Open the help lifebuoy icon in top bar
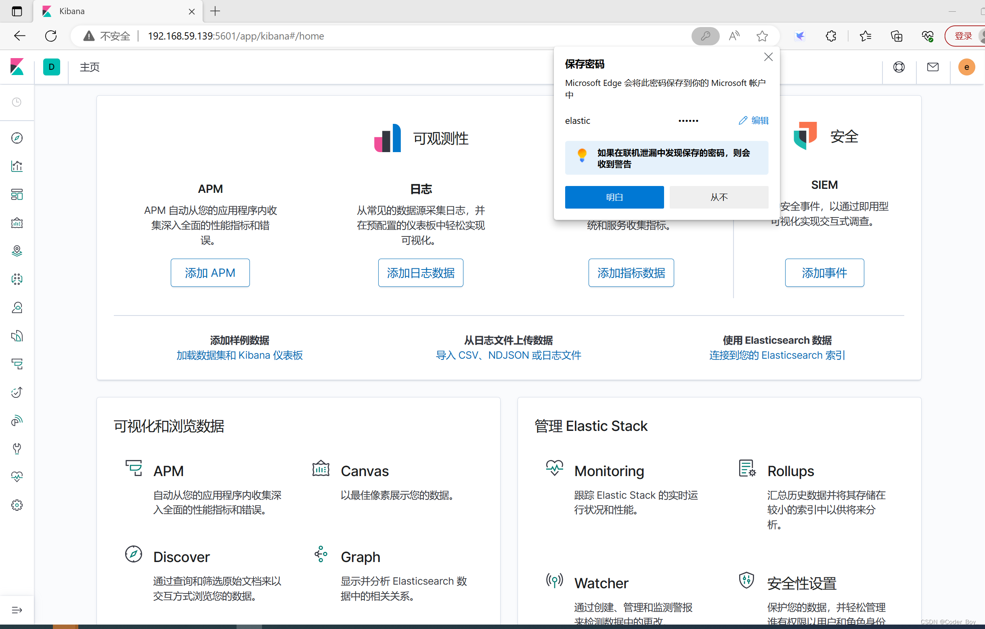 899,67
